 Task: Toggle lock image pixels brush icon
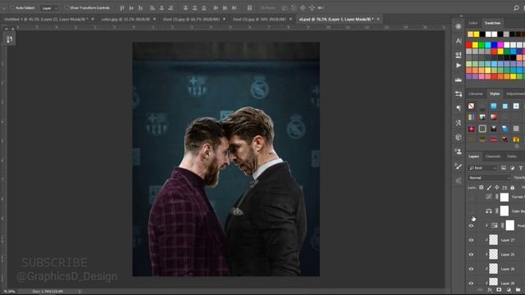(489, 188)
